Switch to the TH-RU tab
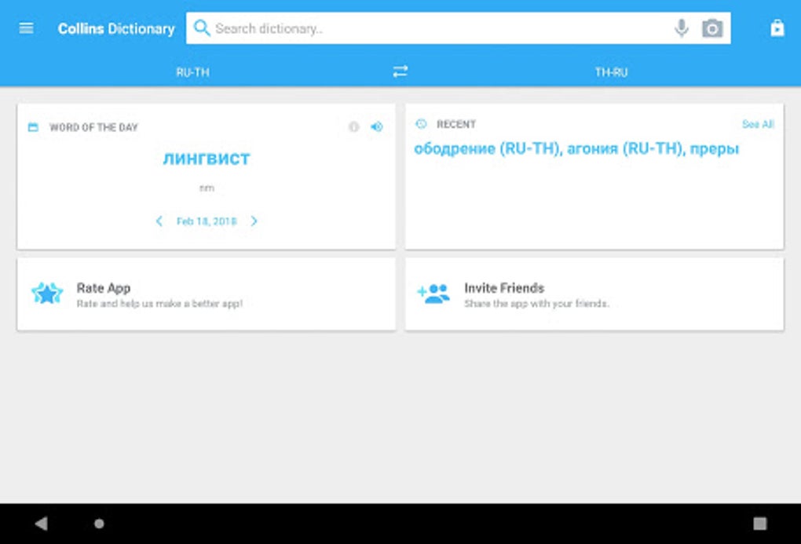 [x=611, y=72]
